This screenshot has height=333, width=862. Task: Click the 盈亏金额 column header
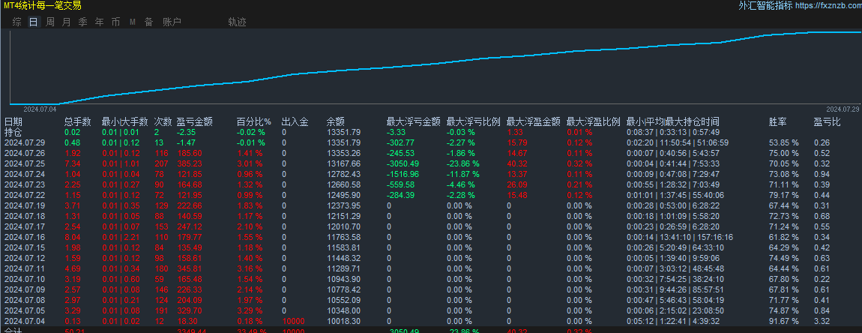195,121
